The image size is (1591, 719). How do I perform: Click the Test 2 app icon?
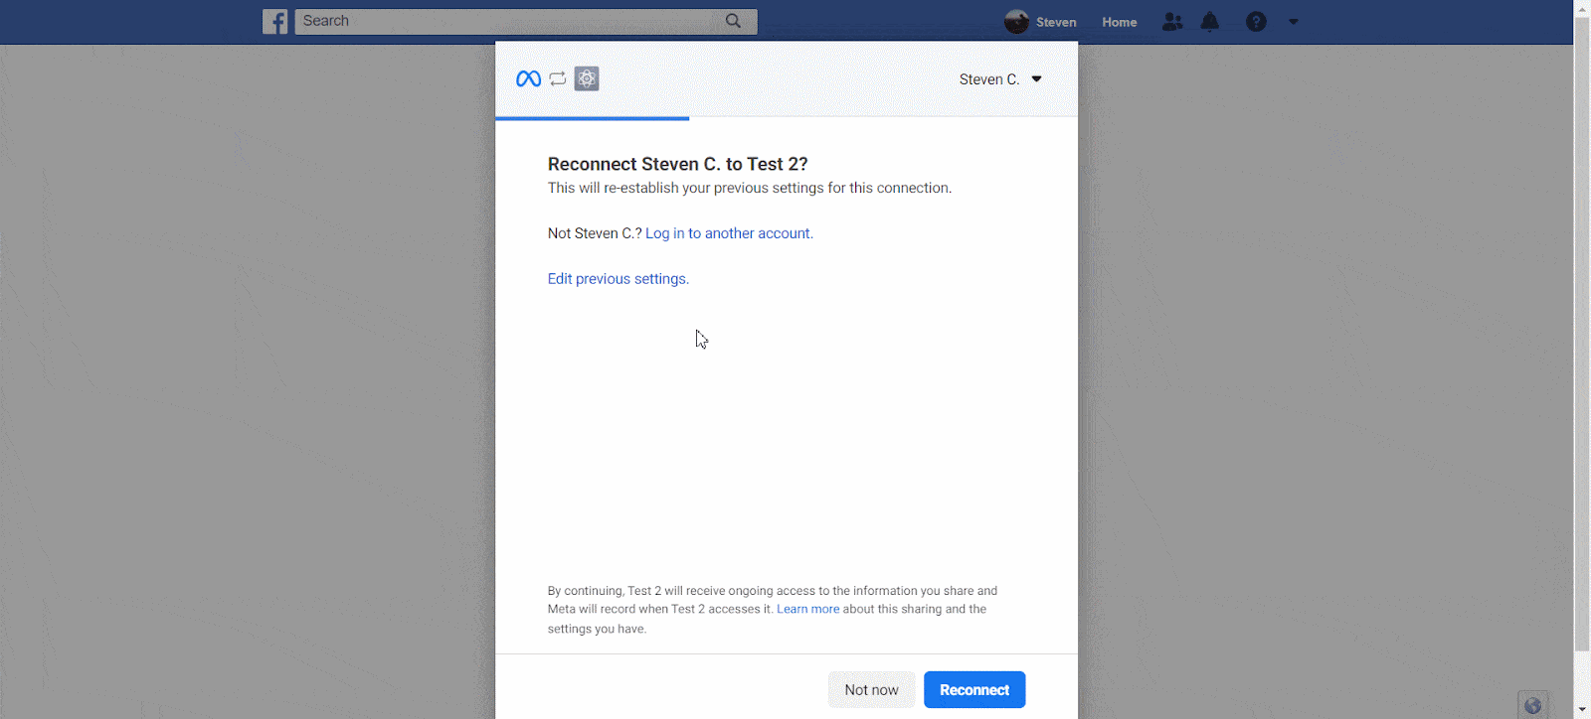[587, 78]
